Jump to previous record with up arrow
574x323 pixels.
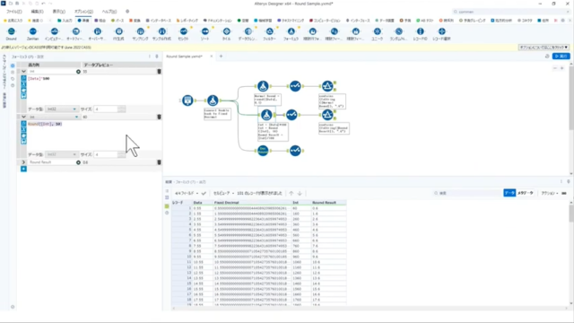pos(291,193)
